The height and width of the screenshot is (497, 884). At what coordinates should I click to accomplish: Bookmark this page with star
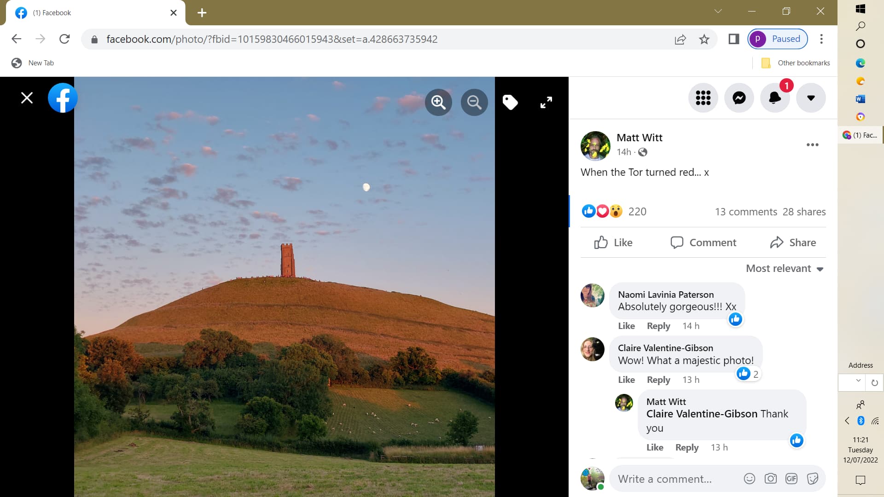coord(704,39)
